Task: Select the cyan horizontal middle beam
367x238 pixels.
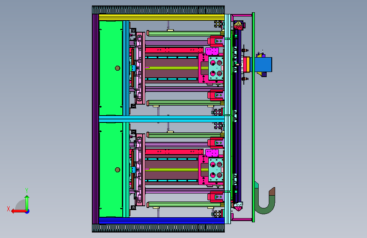Action: (162, 119)
